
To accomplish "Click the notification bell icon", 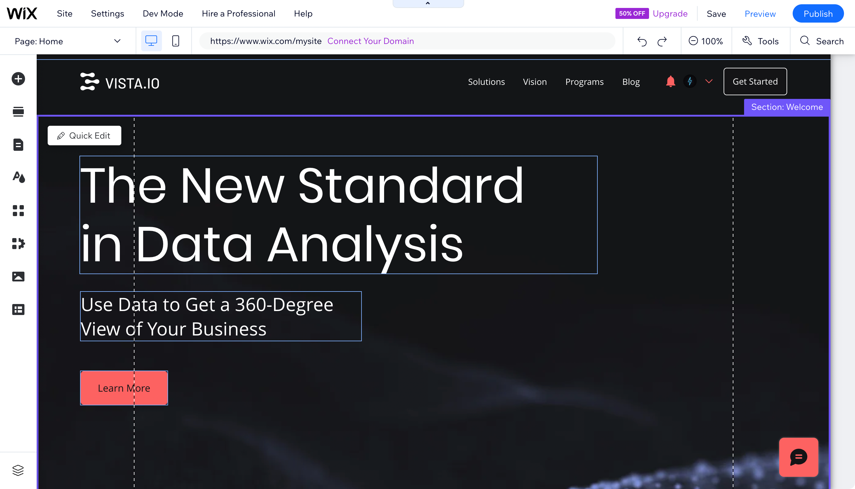I will (x=671, y=81).
